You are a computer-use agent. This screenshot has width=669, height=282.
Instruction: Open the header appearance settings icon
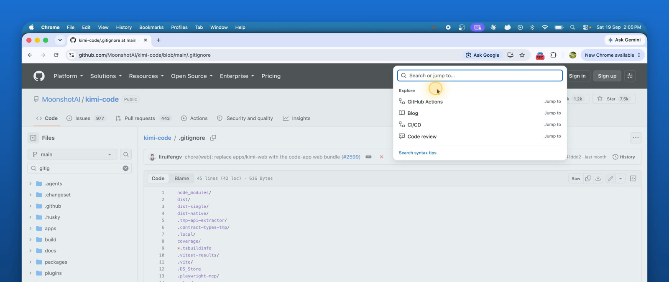click(630, 76)
